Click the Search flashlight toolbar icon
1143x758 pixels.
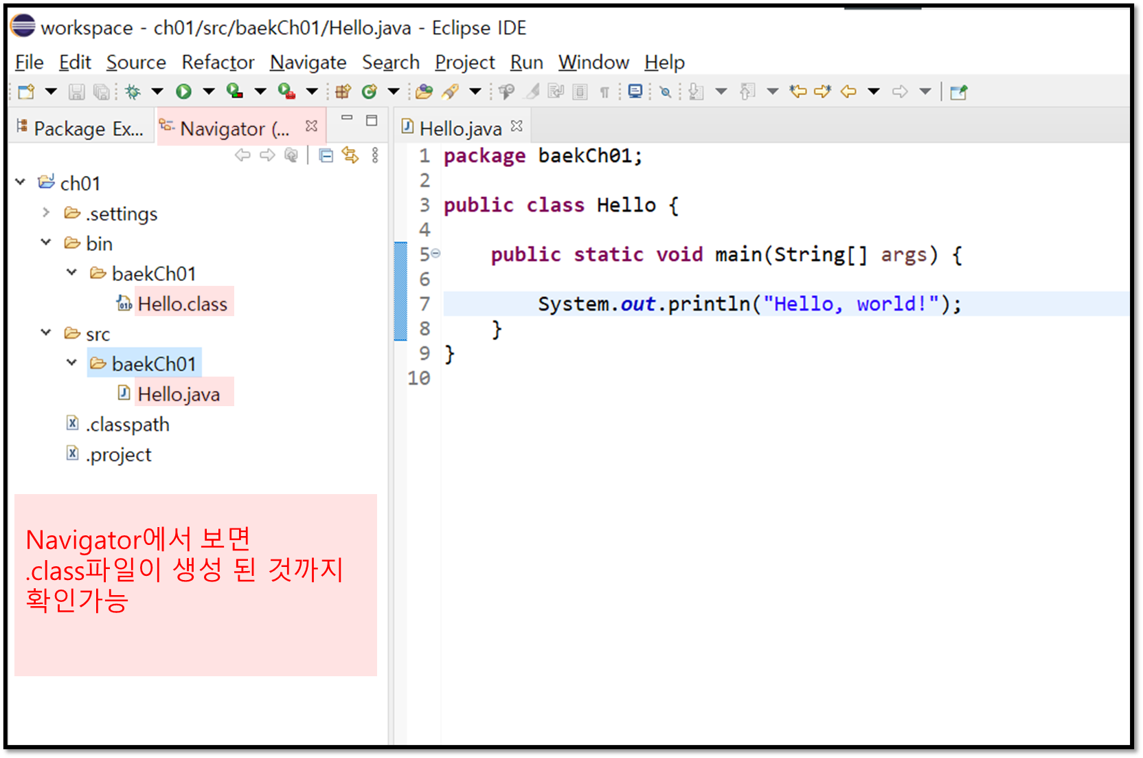[x=451, y=91]
